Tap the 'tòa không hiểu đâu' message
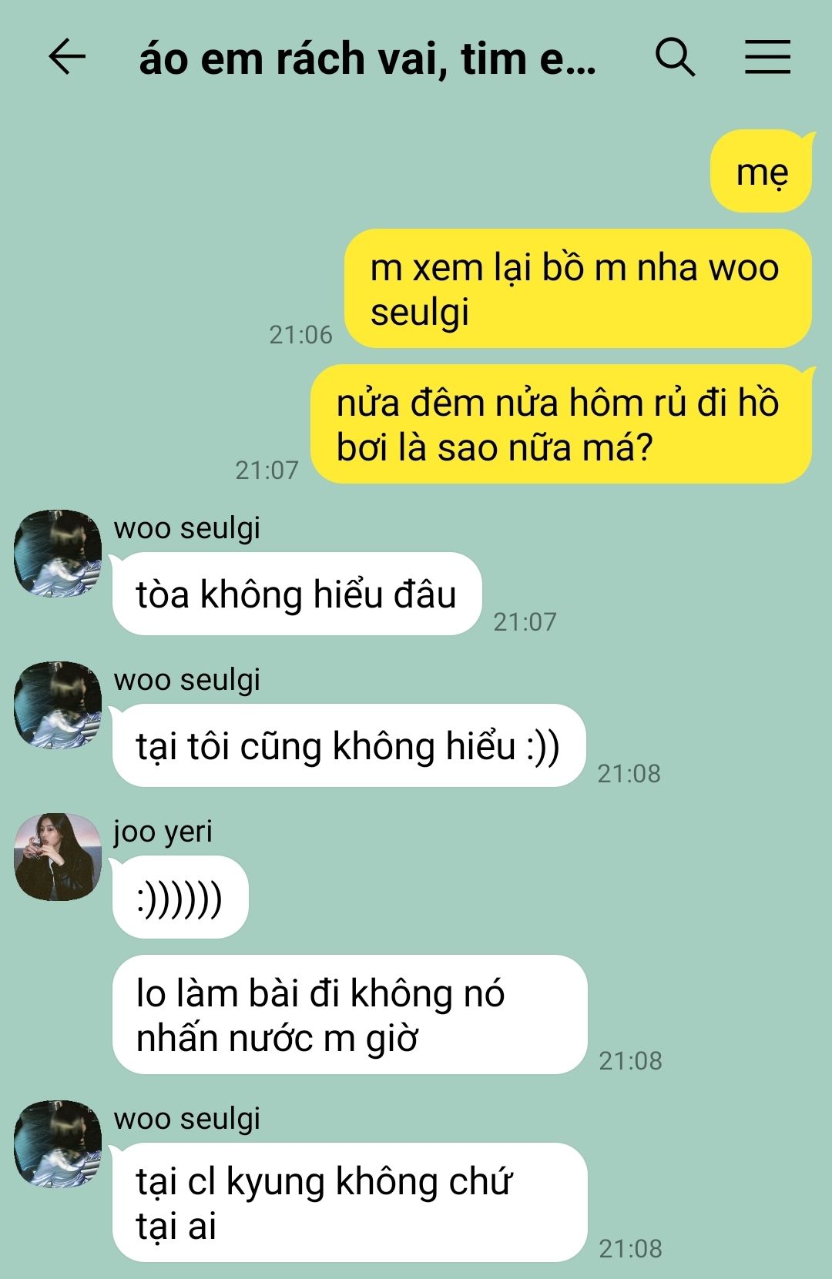This screenshot has height=1279, width=832. (297, 594)
